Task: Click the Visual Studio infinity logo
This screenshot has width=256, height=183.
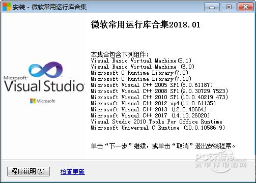Action: 45,70
